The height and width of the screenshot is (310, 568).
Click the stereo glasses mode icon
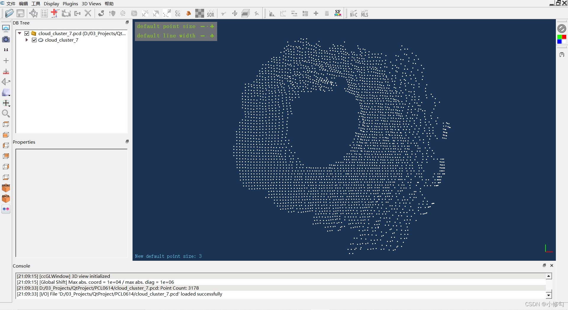[6, 209]
